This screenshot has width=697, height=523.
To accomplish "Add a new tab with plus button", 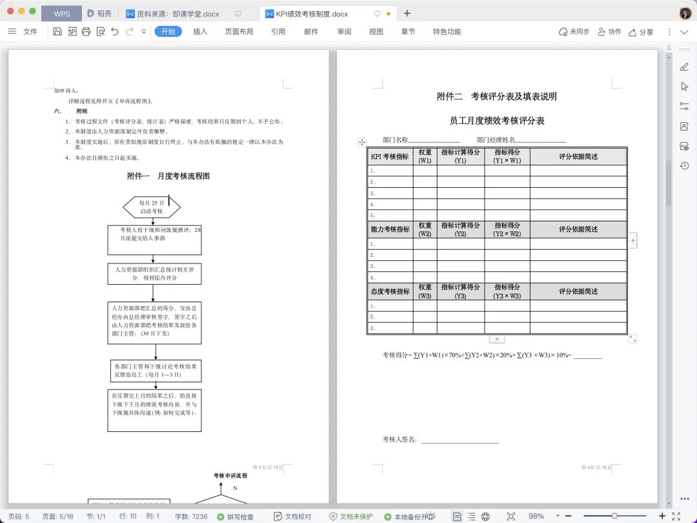I will (407, 14).
